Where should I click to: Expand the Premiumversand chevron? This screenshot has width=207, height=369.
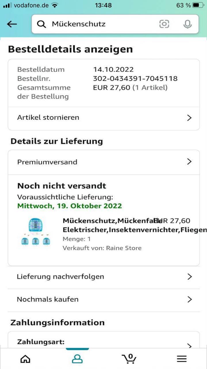tap(189, 162)
